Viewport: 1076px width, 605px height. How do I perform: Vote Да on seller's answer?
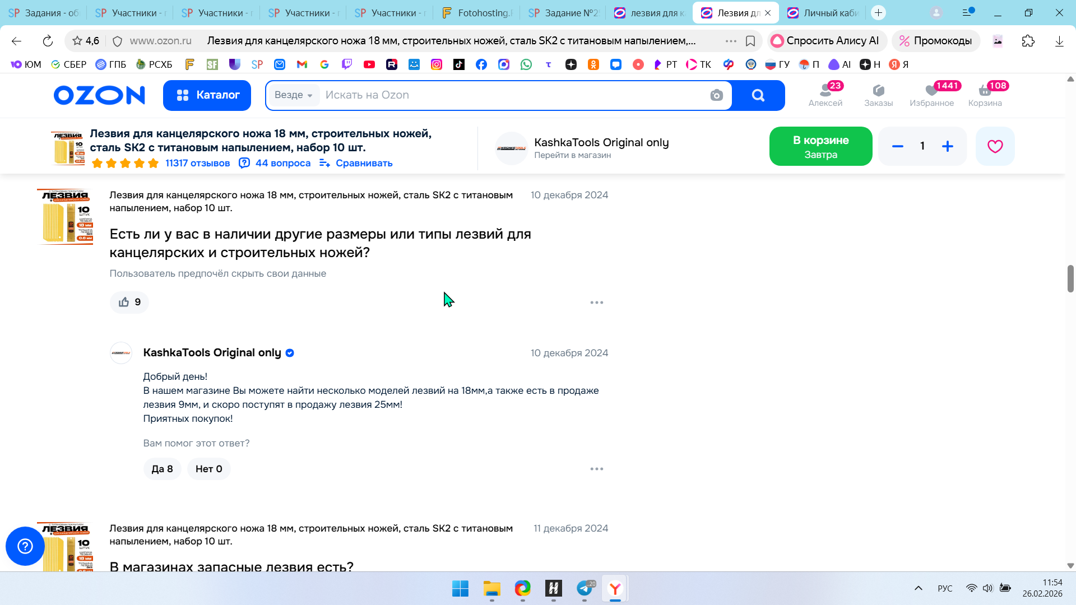[162, 469]
